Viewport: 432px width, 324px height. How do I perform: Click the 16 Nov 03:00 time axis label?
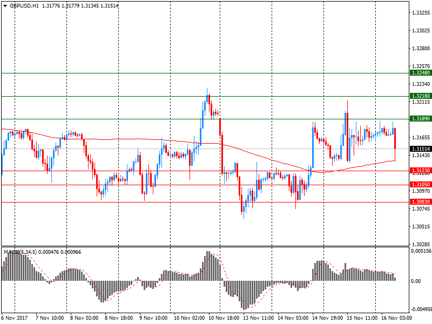[396, 318]
